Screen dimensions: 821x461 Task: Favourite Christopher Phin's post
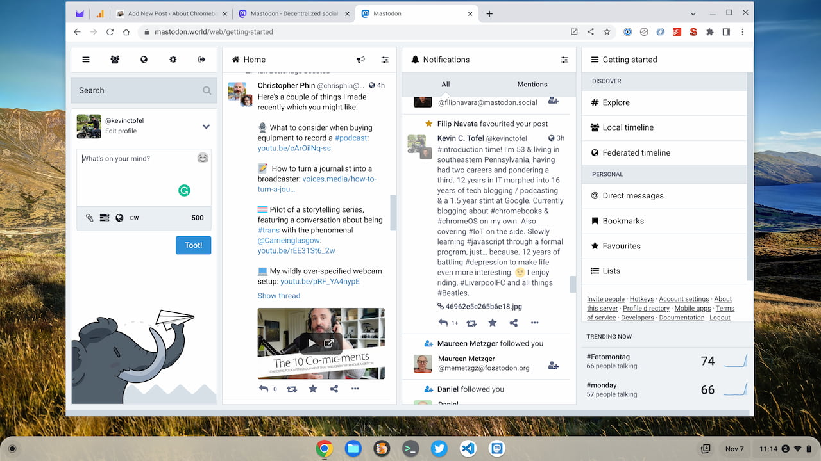coord(313,389)
